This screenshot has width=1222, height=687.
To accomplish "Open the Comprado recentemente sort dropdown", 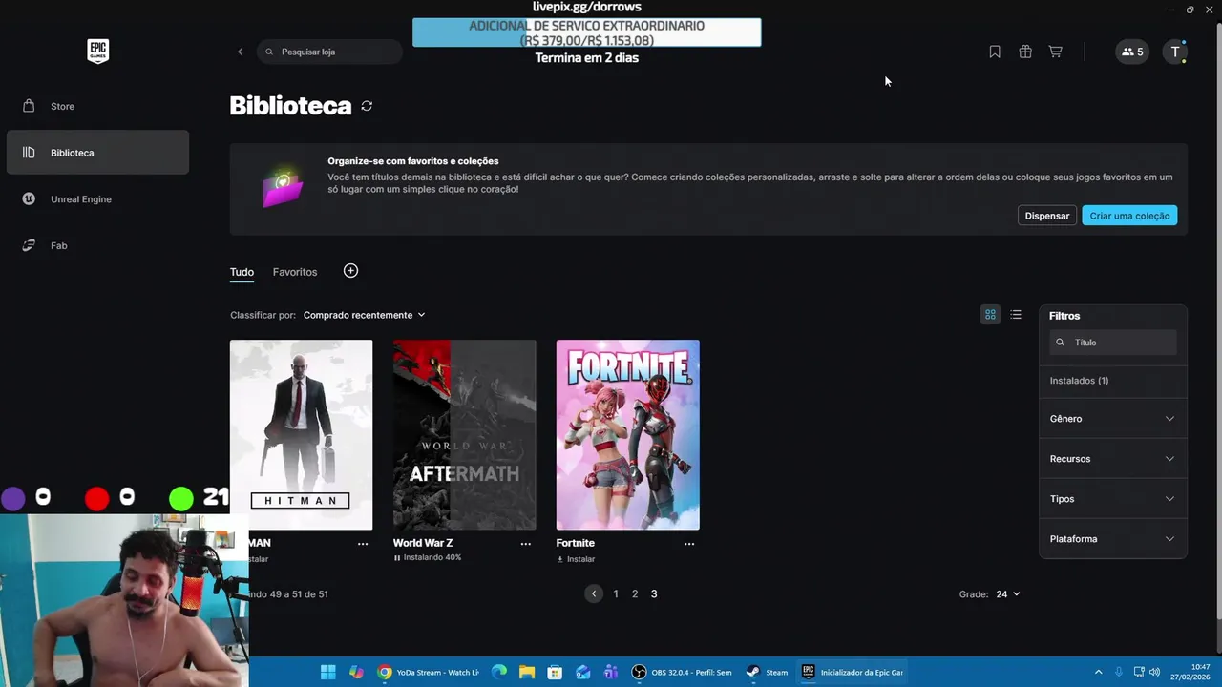I will pos(364,315).
